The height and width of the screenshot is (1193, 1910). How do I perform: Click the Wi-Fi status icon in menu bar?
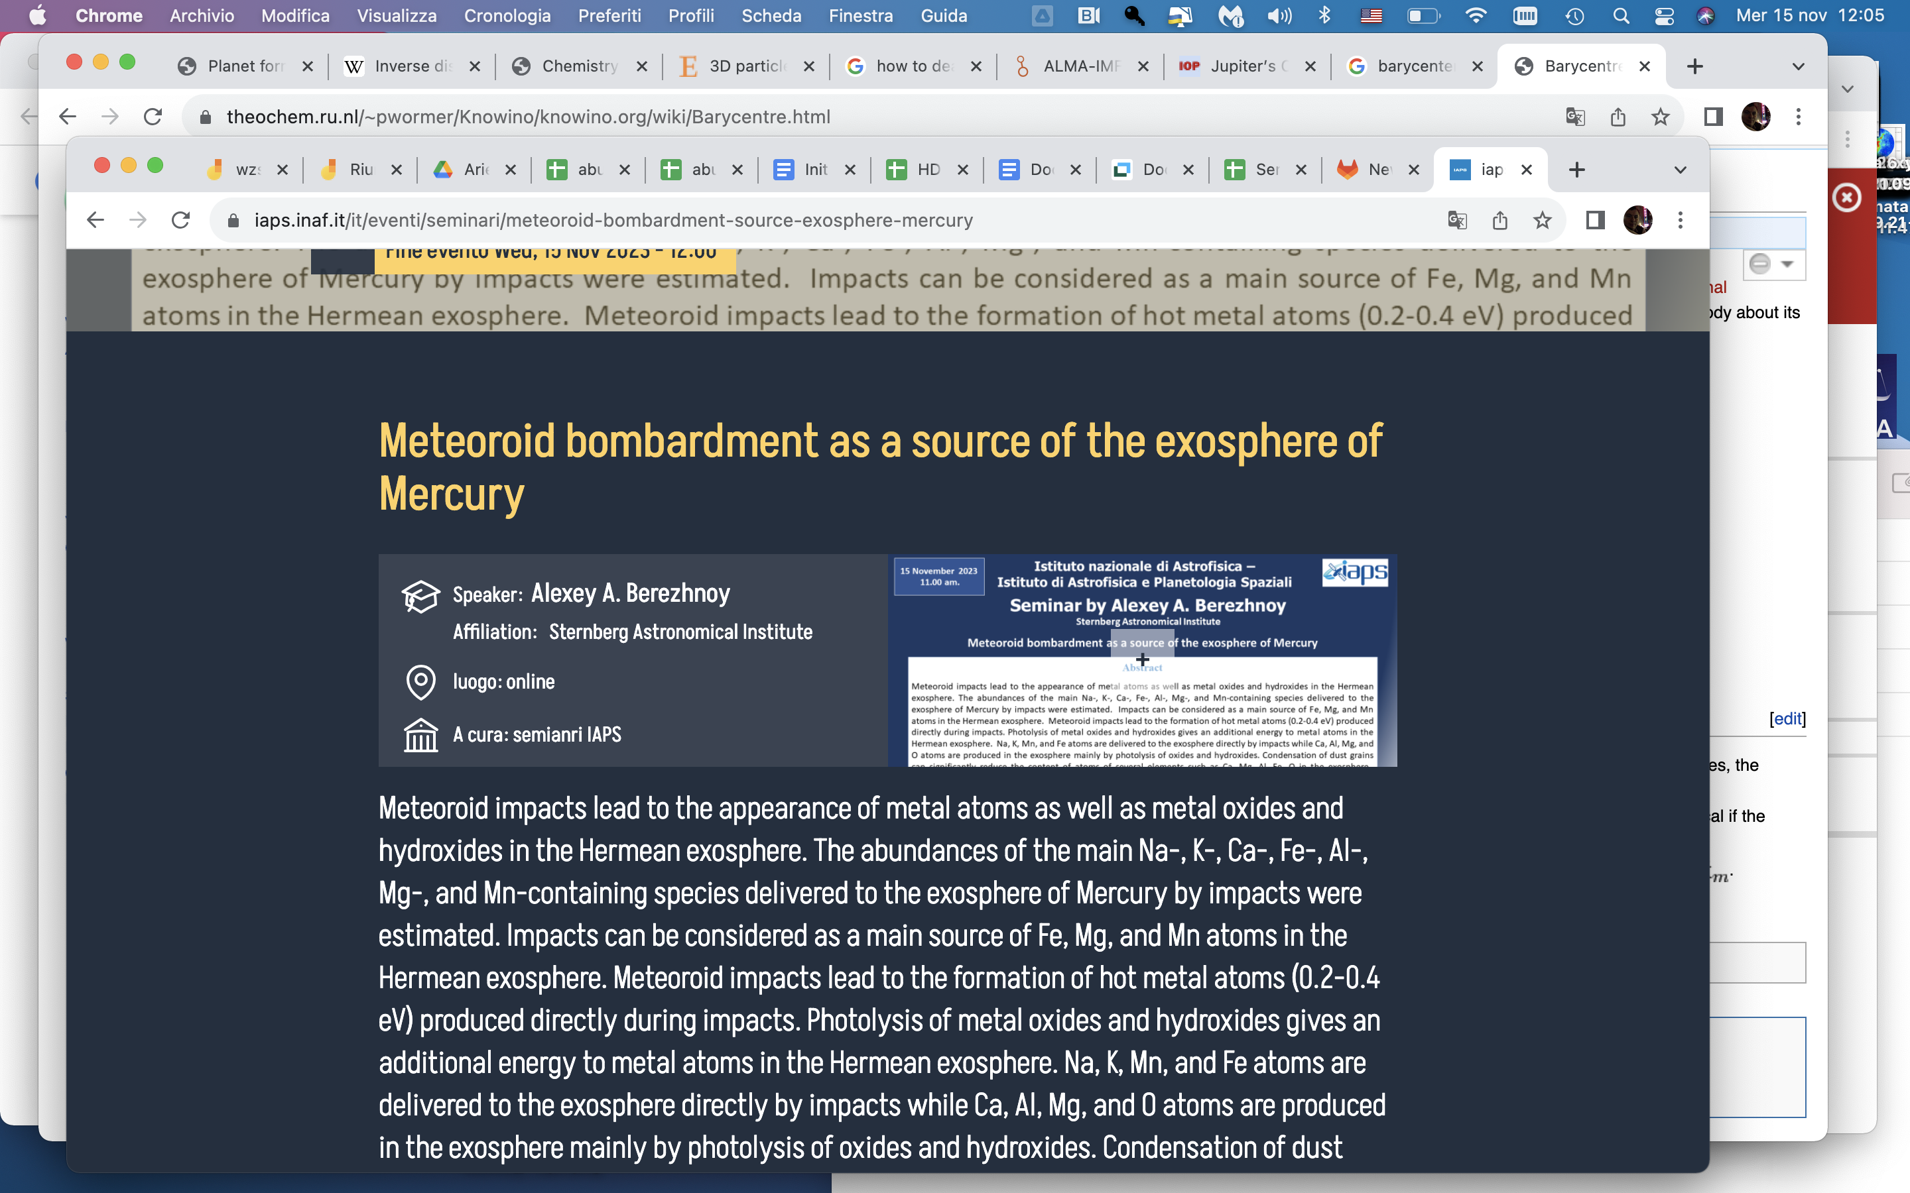point(1475,16)
